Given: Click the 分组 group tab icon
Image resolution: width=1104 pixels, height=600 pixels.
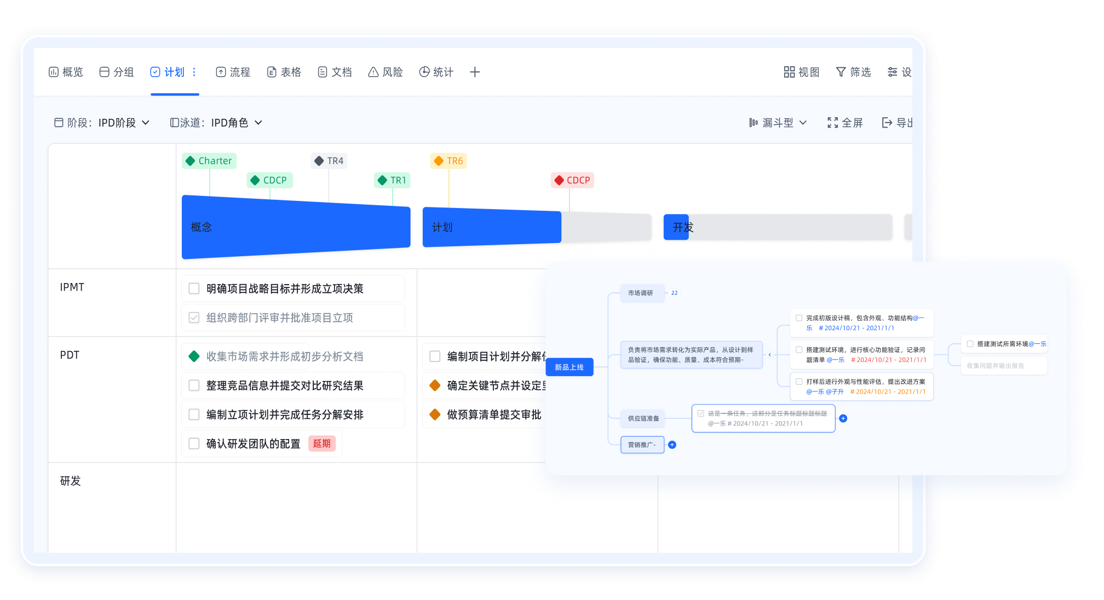Looking at the screenshot, I should coord(104,72).
